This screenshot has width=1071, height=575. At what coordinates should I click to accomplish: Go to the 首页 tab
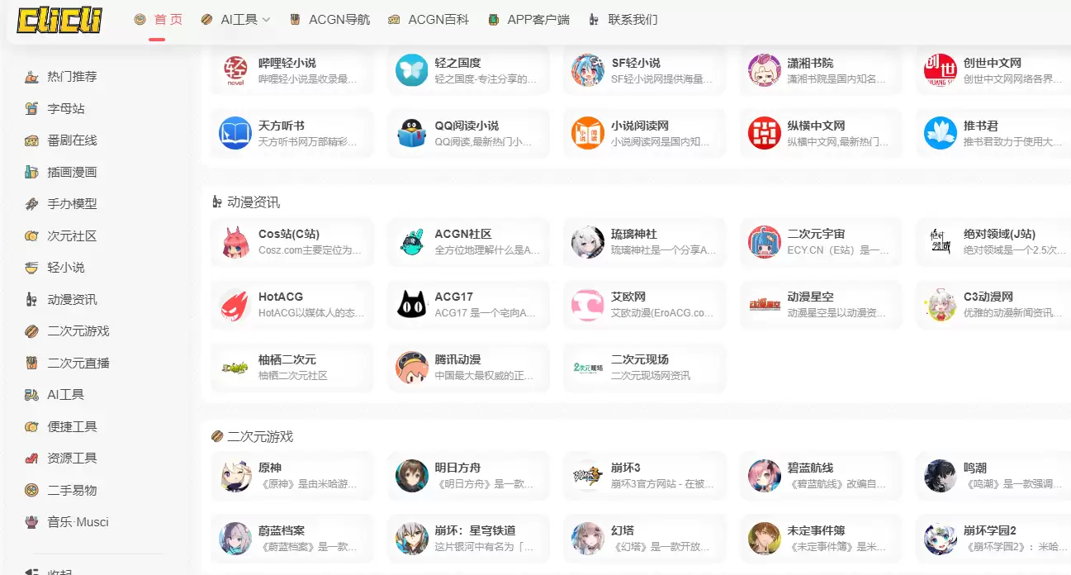pos(158,19)
